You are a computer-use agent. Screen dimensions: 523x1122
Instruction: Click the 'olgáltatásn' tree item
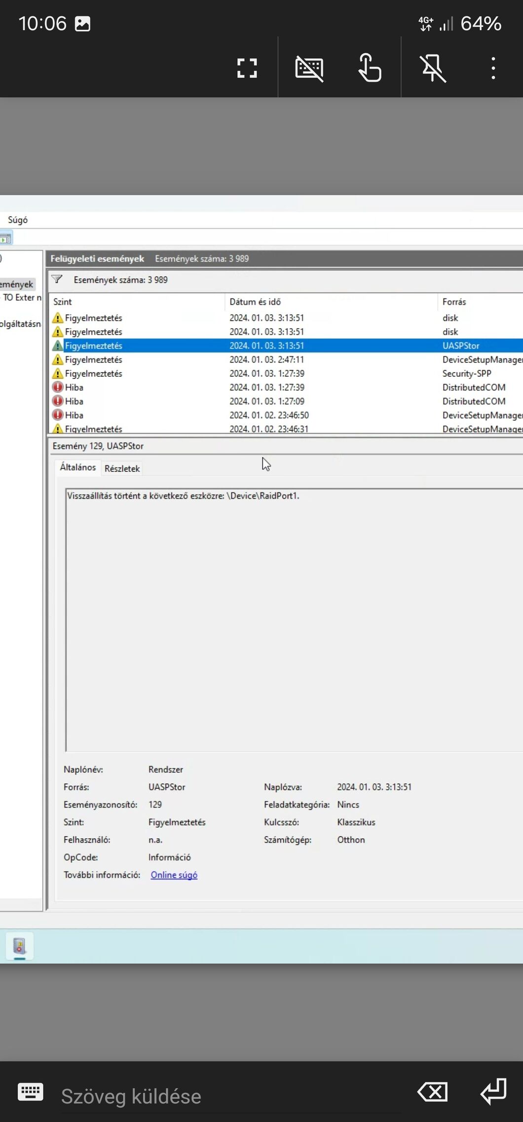click(x=21, y=324)
